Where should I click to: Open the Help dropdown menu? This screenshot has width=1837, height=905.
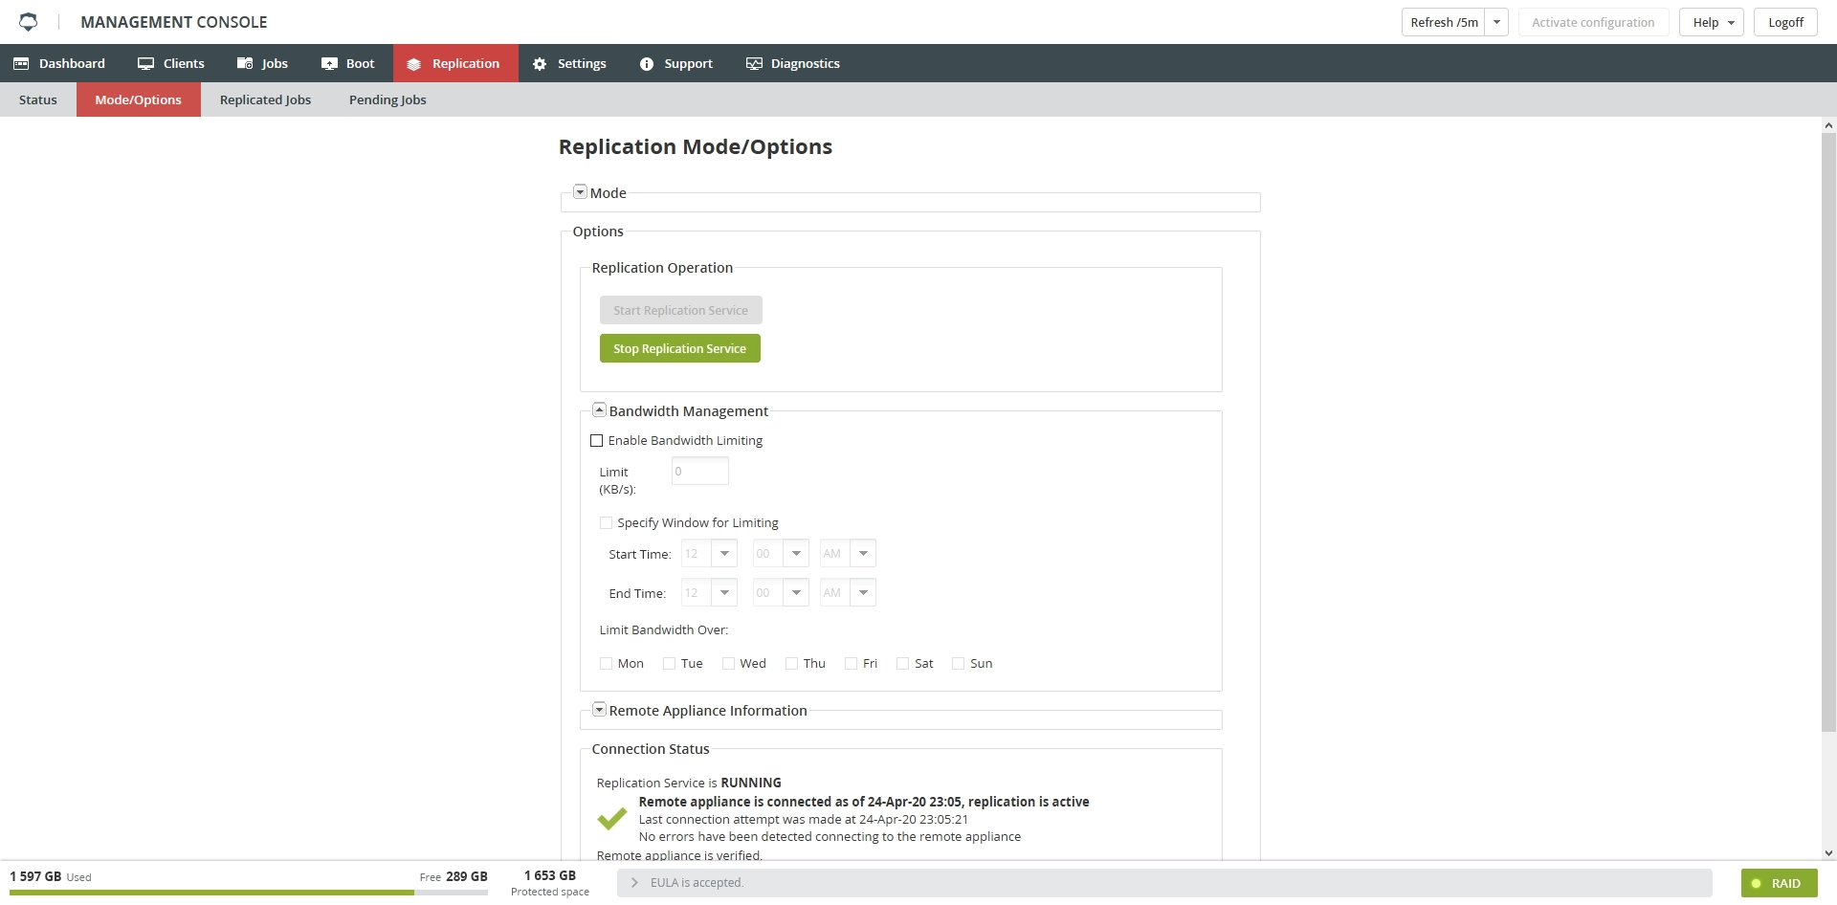tap(1712, 22)
